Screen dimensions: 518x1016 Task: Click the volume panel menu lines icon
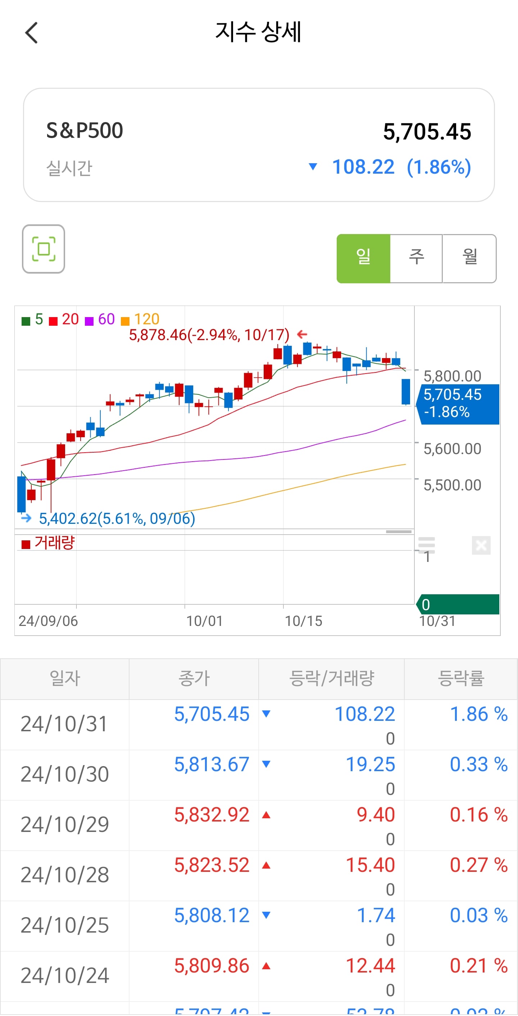point(427,545)
